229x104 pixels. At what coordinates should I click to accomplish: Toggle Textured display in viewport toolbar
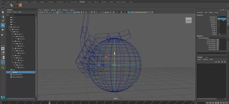point(84,12)
